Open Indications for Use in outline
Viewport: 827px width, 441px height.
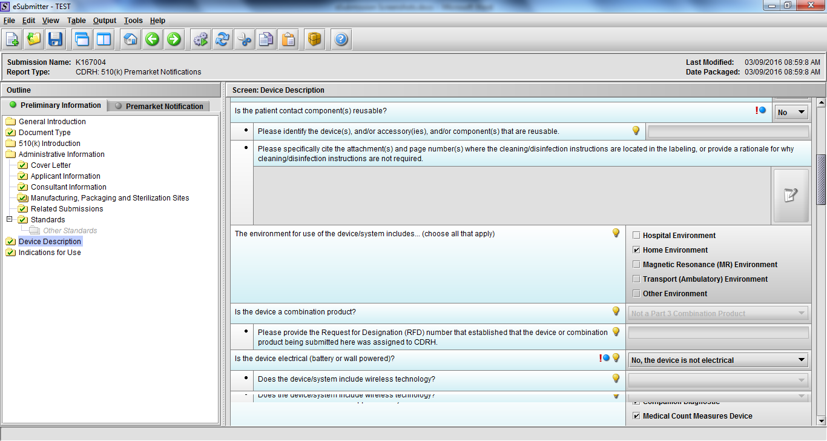pos(50,253)
